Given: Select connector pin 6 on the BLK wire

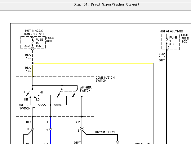Looking at the screenshot, I should click(x=33, y=129).
